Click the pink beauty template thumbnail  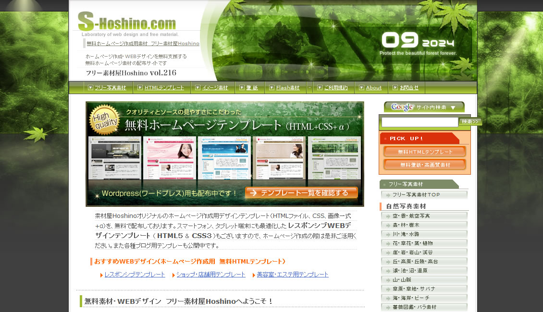(x=170, y=158)
